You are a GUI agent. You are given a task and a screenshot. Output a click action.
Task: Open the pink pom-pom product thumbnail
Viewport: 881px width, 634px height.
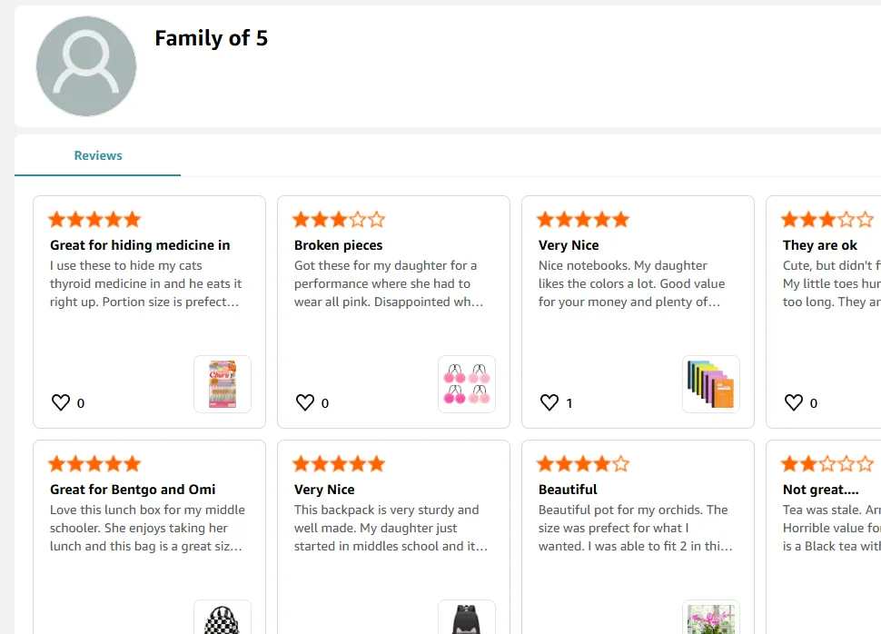coord(467,384)
